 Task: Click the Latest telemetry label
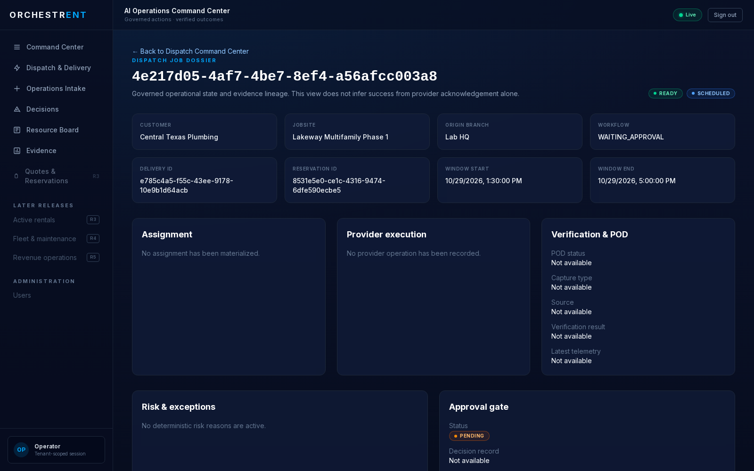point(576,351)
